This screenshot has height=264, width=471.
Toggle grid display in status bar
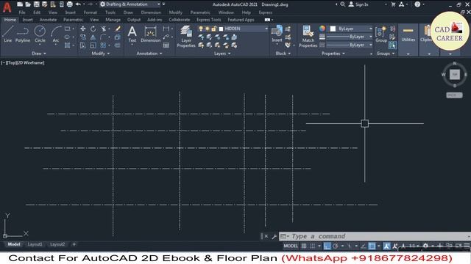click(304, 246)
